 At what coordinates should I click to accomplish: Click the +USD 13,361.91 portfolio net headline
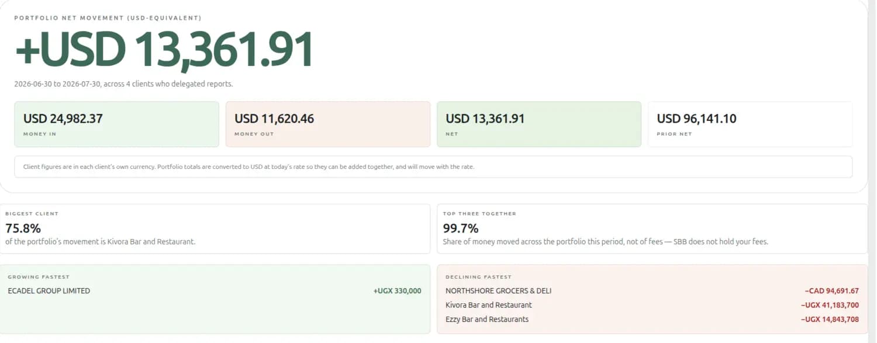coord(164,50)
